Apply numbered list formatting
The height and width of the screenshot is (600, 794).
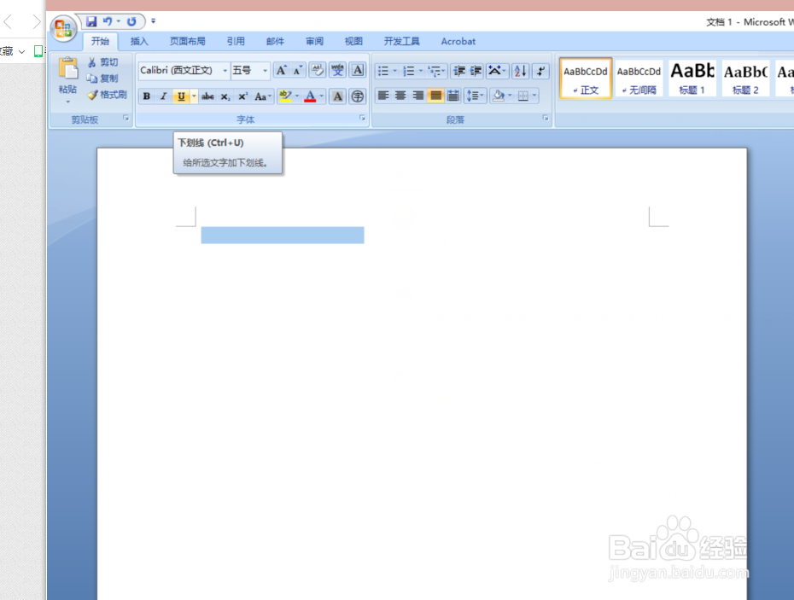(x=409, y=71)
